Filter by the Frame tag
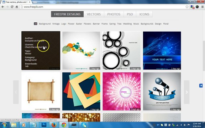 105,23
